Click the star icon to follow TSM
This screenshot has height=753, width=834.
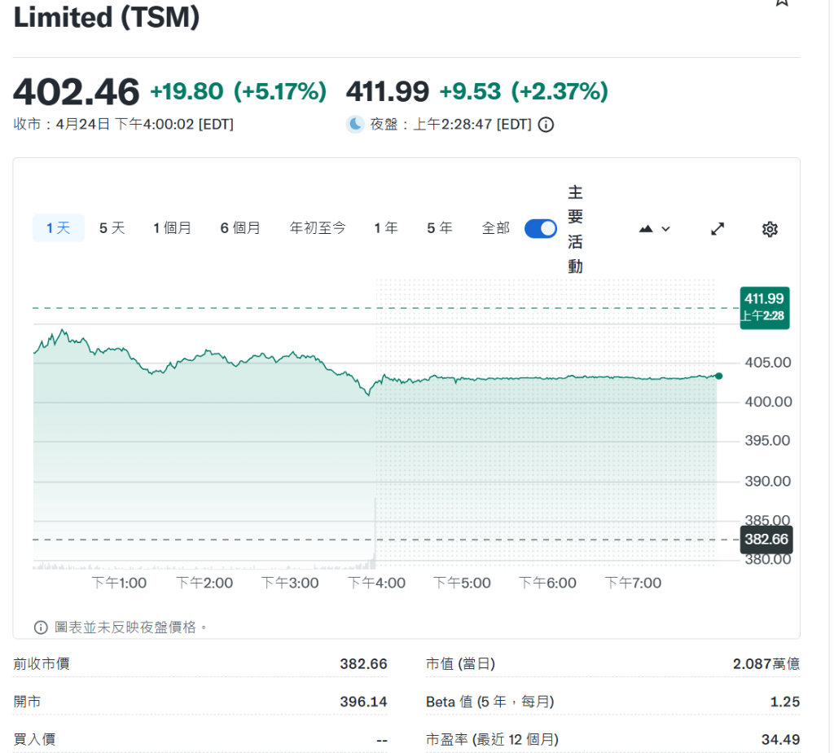pos(781,5)
